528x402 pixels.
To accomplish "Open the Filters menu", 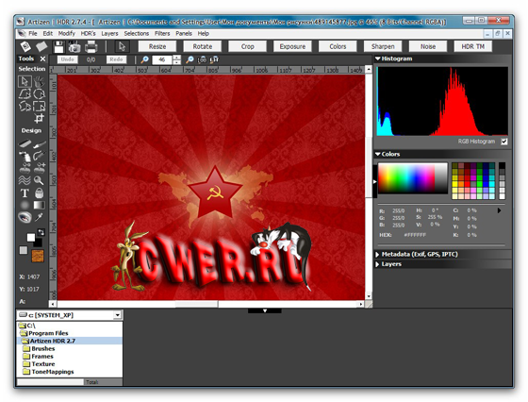I will [x=162, y=33].
